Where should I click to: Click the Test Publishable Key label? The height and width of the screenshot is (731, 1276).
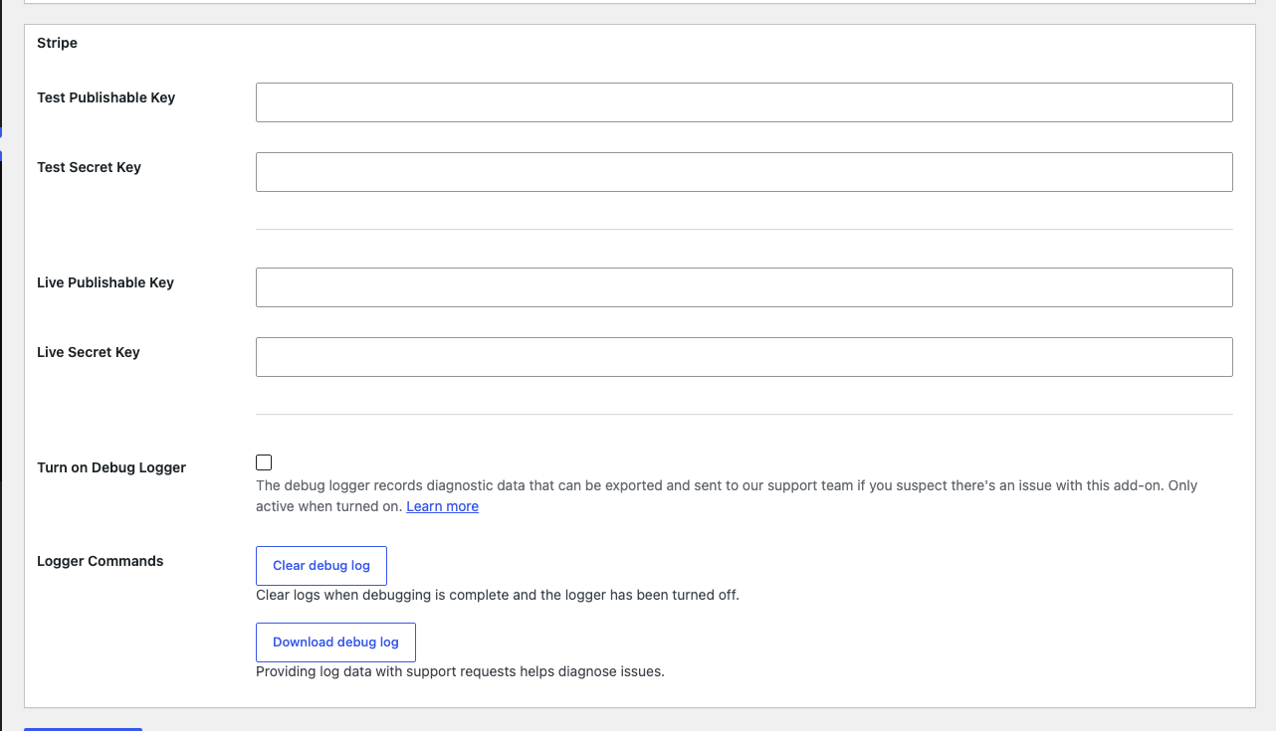[106, 97]
